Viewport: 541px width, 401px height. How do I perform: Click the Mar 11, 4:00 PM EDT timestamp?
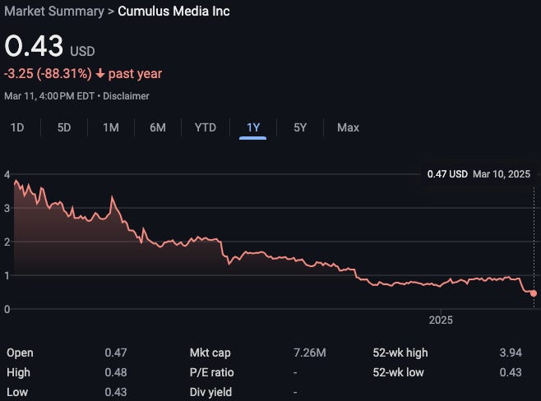(49, 96)
